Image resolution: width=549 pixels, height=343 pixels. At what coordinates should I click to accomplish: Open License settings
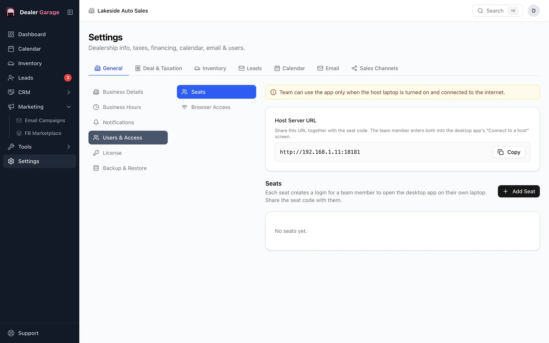(128, 153)
